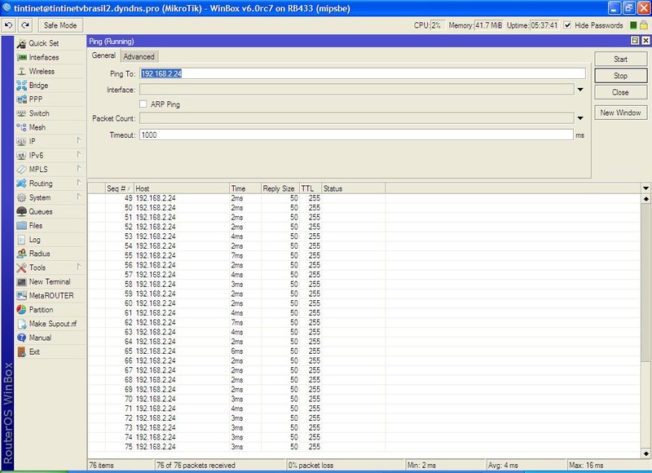
Task: Stop the running ping
Action: [x=621, y=76]
